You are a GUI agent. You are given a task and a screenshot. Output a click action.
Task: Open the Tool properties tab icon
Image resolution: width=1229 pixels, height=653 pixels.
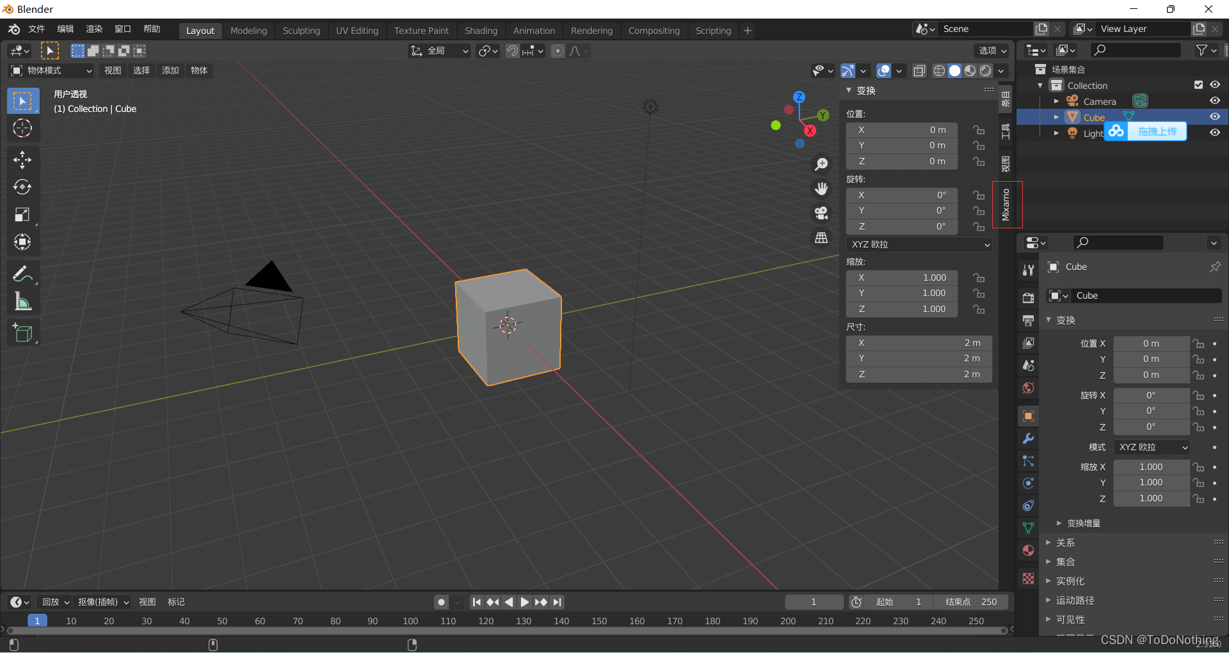coord(1028,271)
